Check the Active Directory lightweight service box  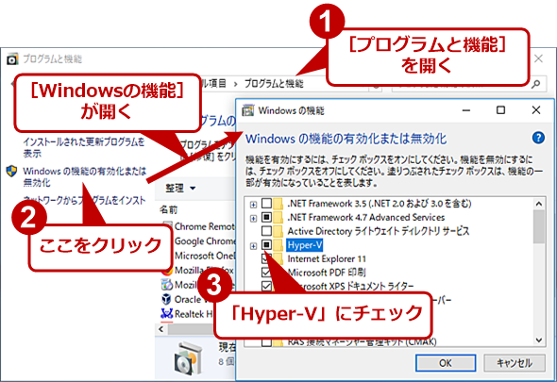[266, 231]
